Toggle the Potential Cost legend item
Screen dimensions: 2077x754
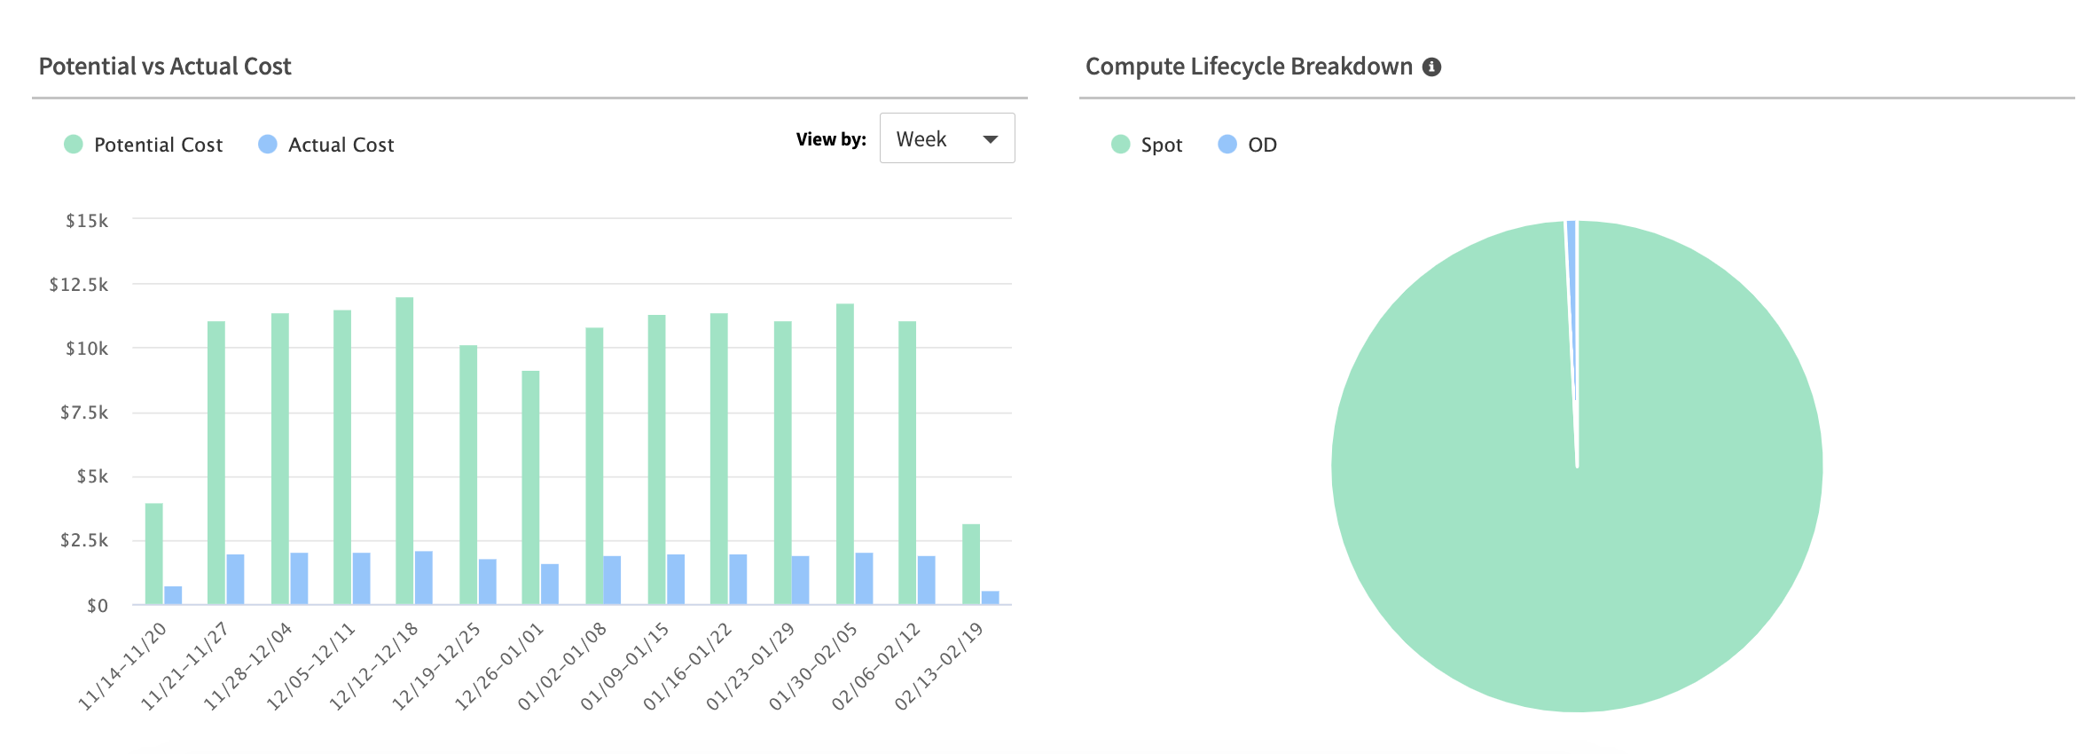(158, 145)
